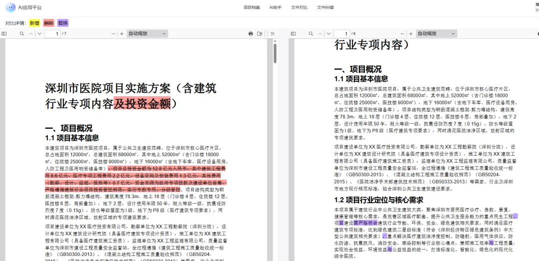
Task: Click the AI应用平台 logo icon
Action: pos(10,7)
